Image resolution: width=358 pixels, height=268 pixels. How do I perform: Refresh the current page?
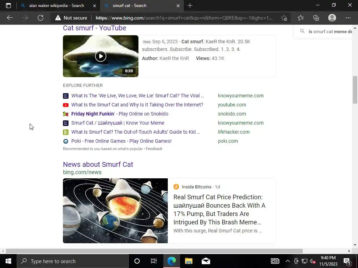(41, 18)
